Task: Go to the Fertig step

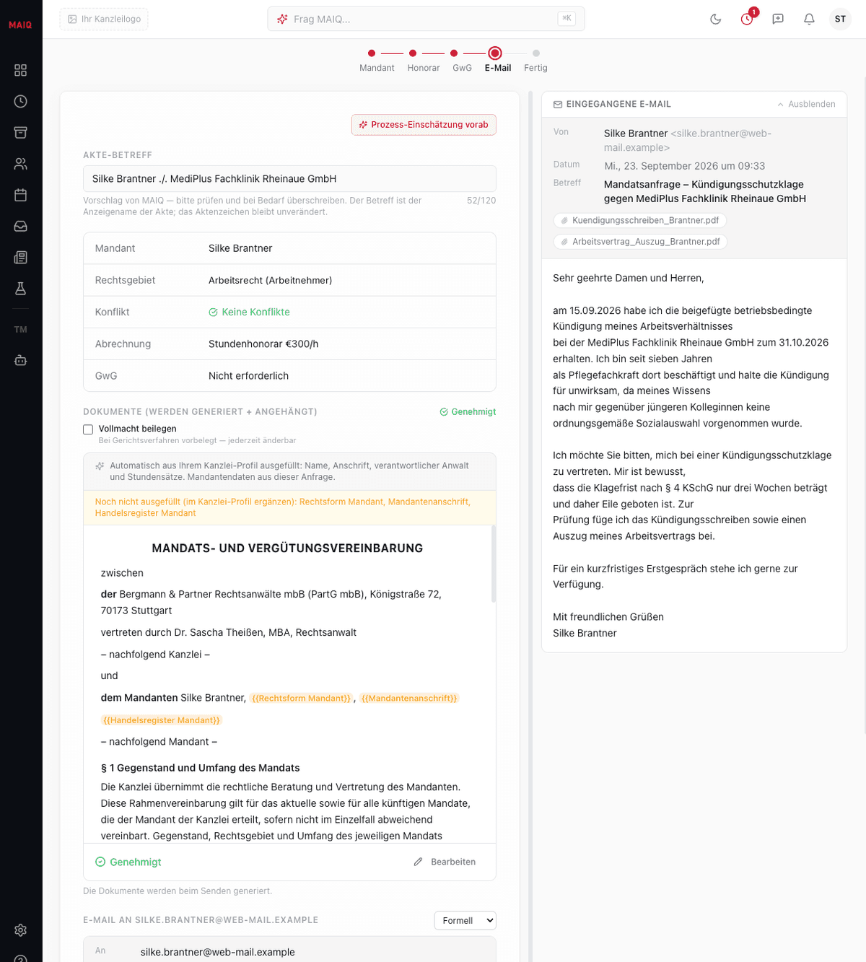Action: (535, 61)
